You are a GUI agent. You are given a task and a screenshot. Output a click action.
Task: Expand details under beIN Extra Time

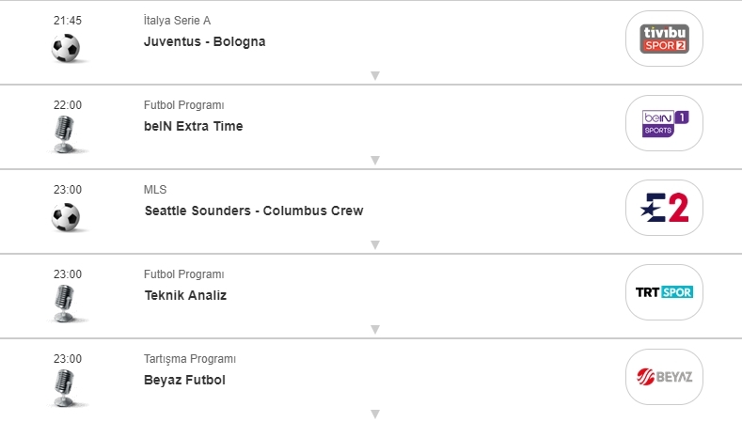tap(374, 160)
